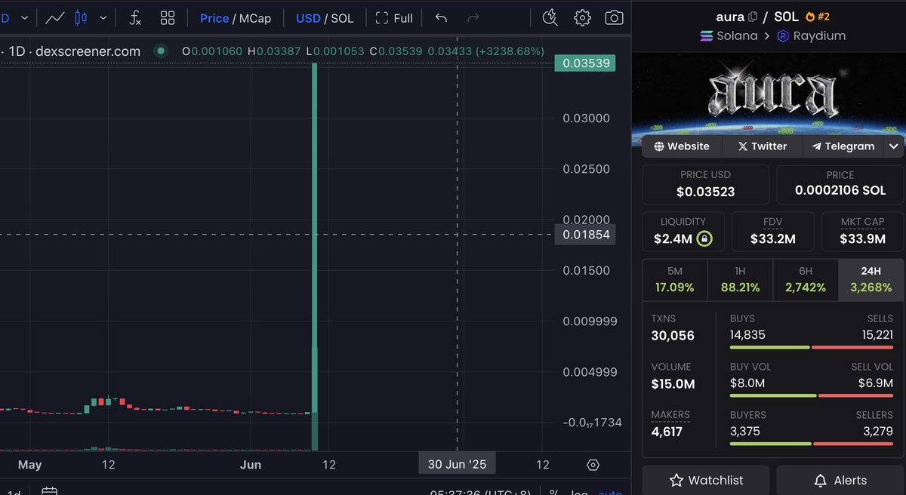Click the MAKERS 4,617 value
The width and height of the screenshot is (906, 495).
(667, 432)
